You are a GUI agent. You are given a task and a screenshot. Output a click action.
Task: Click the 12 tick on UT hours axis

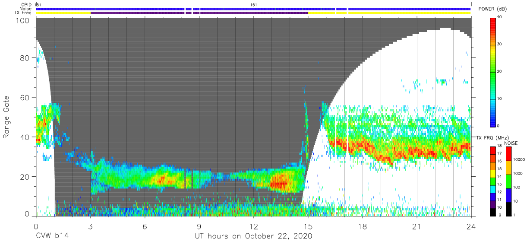(253, 226)
